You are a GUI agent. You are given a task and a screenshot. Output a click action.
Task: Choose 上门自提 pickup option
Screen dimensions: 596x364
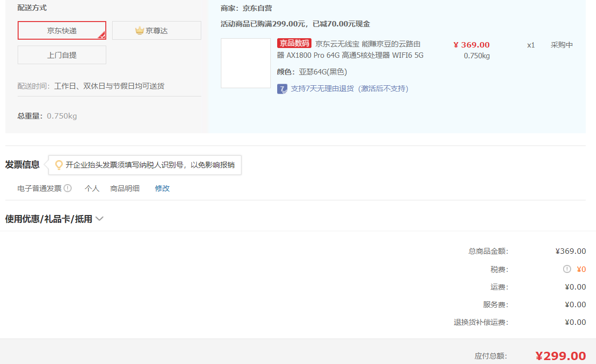(x=62, y=55)
